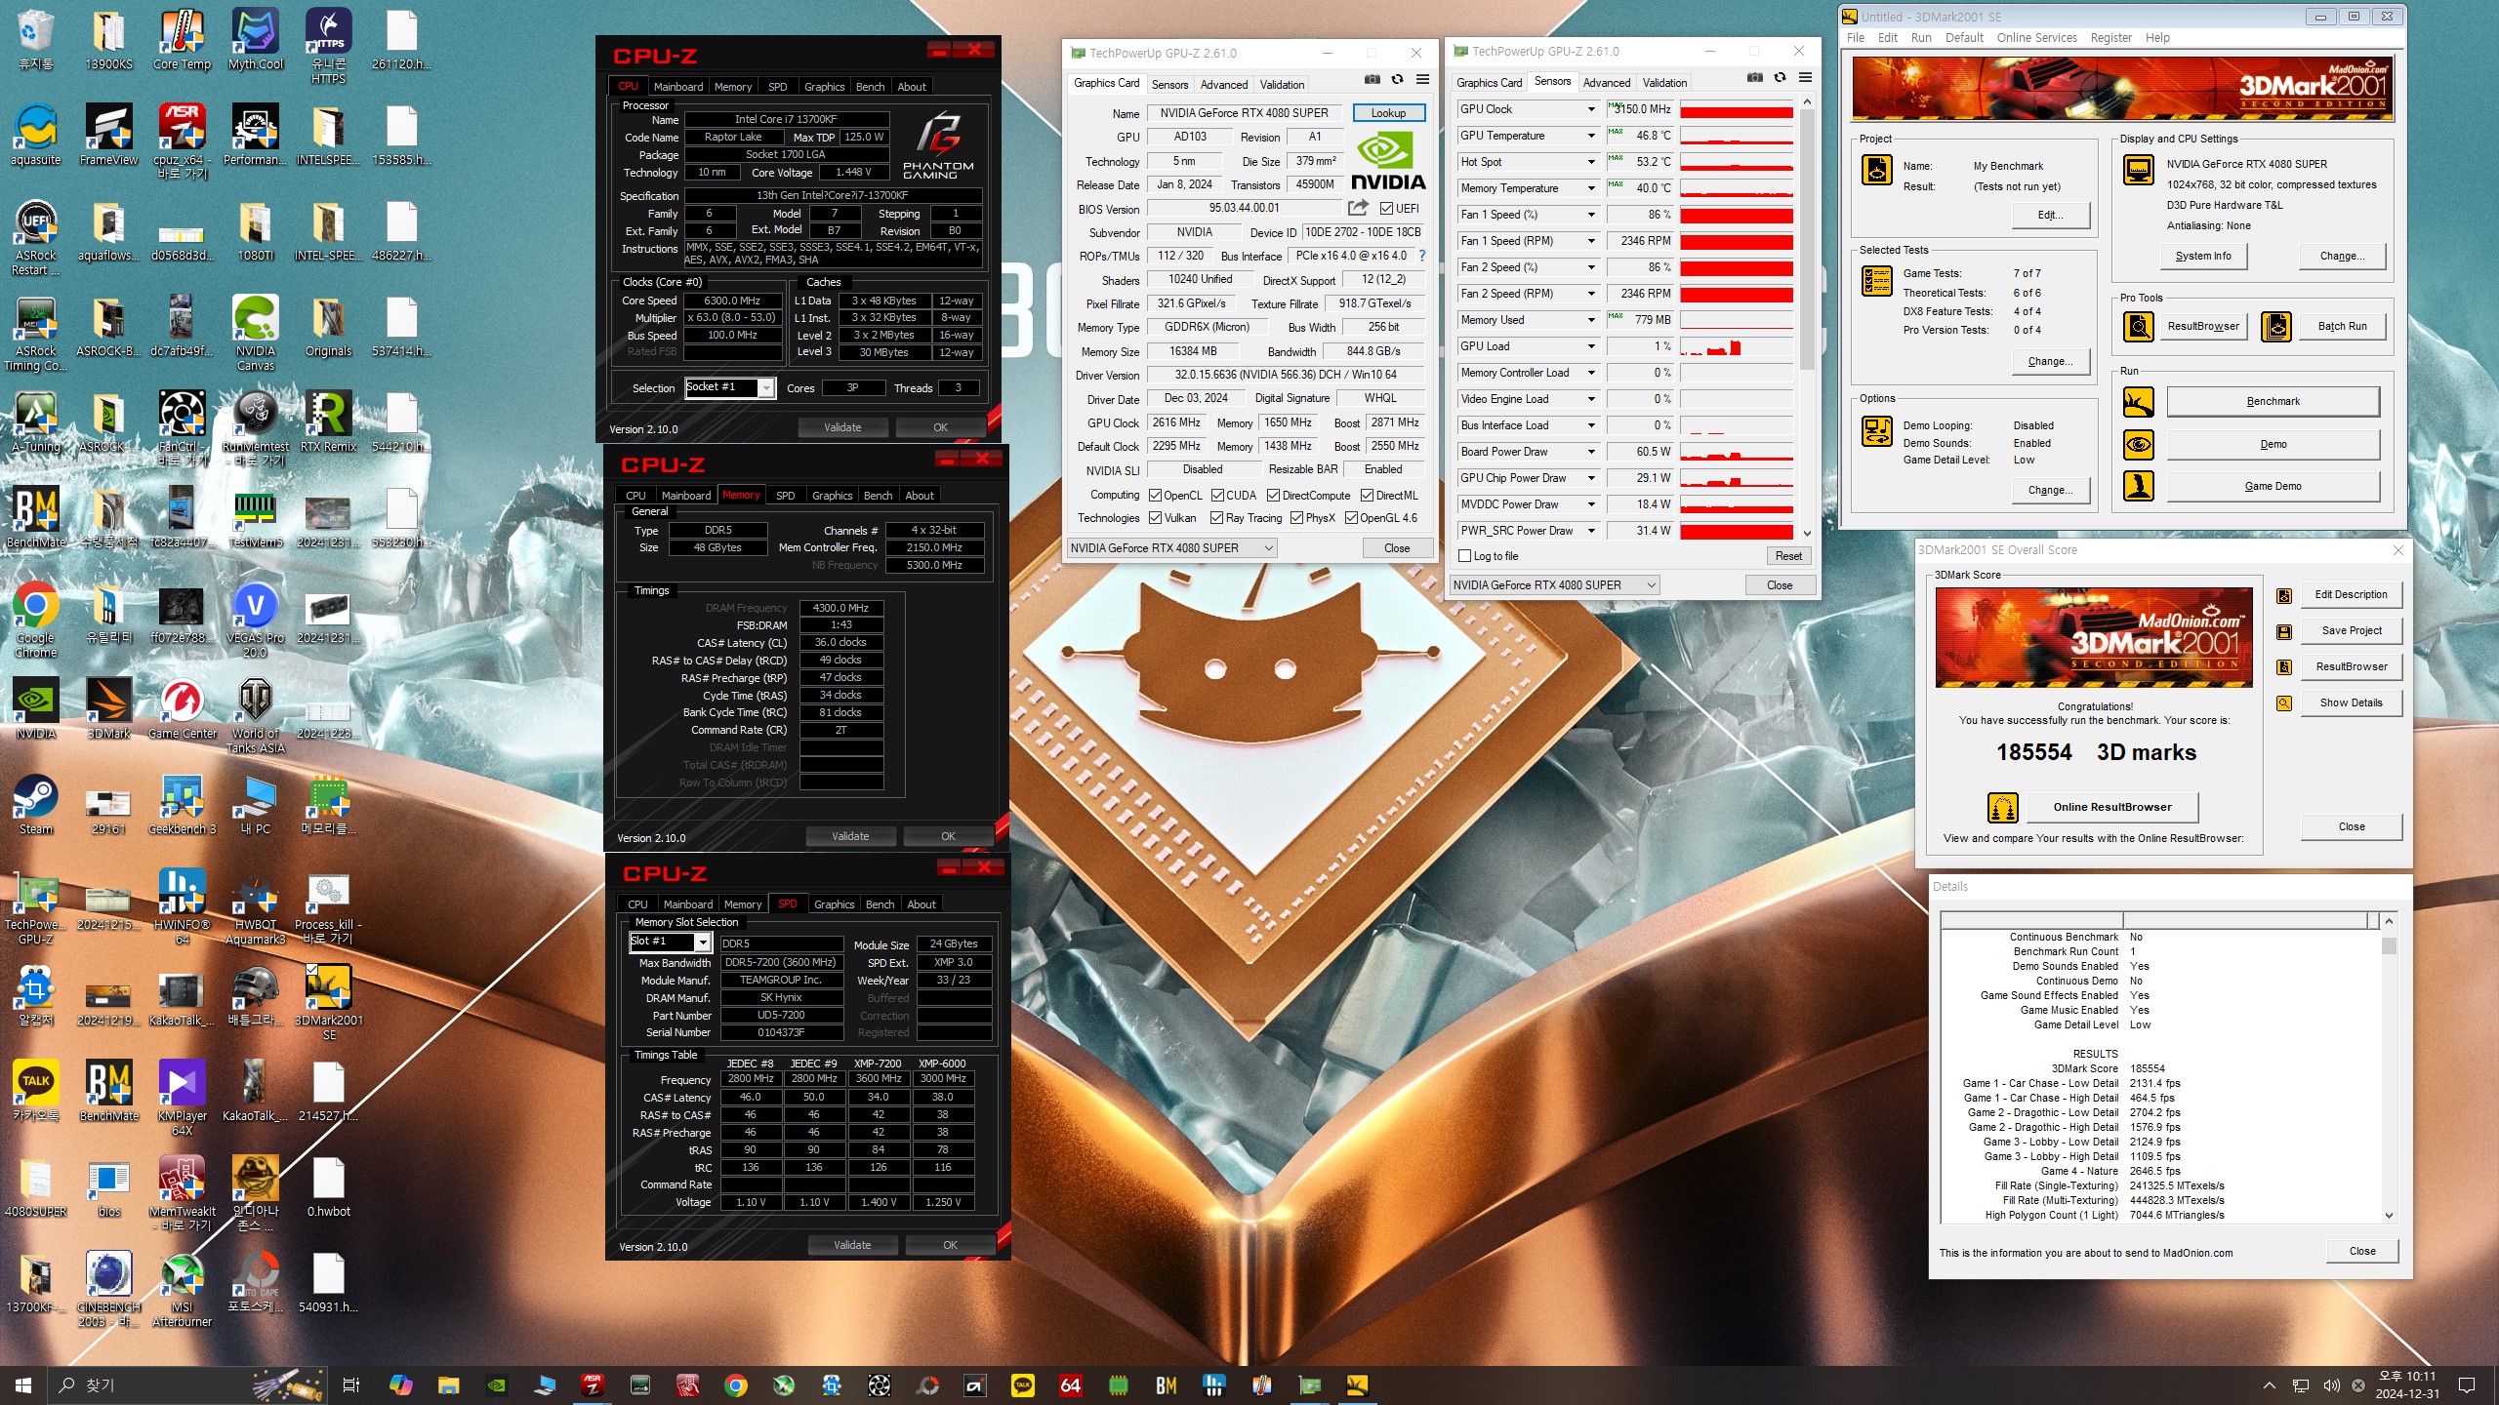Screen dimensions: 2499x1405
Task: Enable the Log to file checkbox
Action: [x=1464, y=556]
